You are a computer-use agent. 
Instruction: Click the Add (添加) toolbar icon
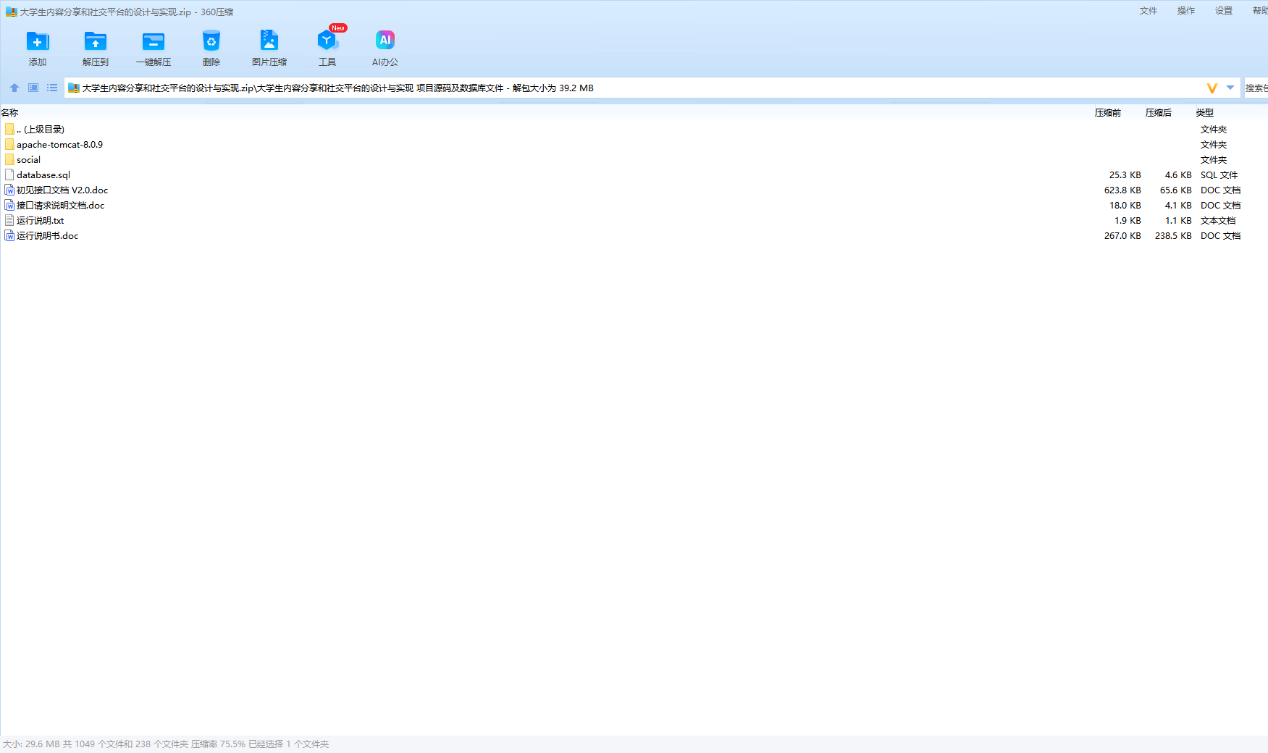[x=38, y=42]
